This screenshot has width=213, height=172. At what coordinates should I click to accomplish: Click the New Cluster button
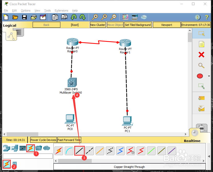click(x=98, y=25)
